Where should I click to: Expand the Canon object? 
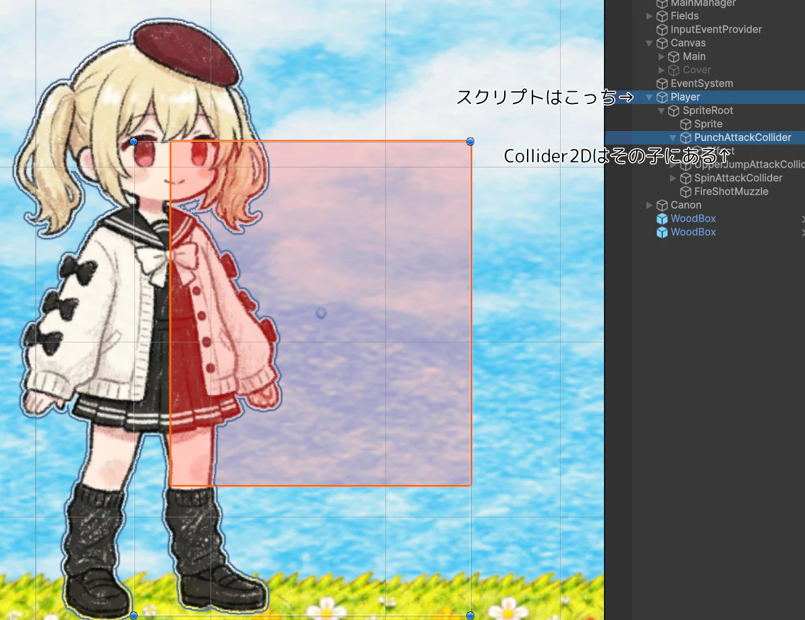click(x=649, y=205)
